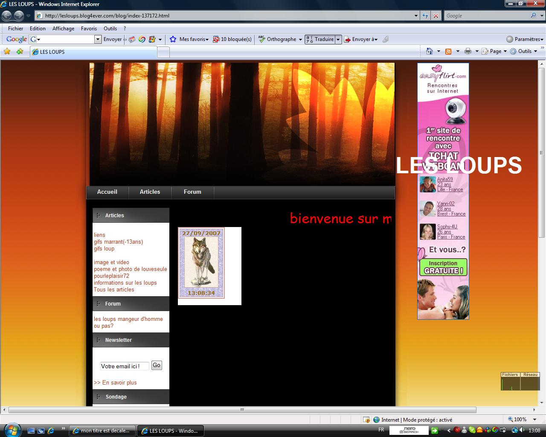546x437 pixels.
Task: Toggle the Traduire button in Google toolbar
Action: [319, 39]
